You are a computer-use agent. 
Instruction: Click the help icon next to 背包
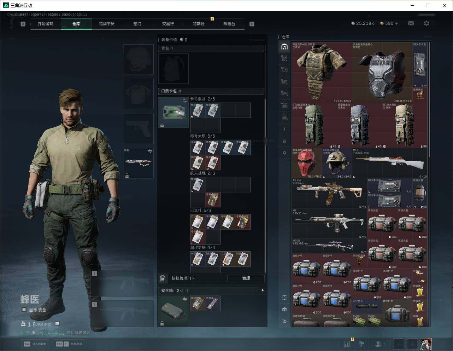tap(172, 48)
